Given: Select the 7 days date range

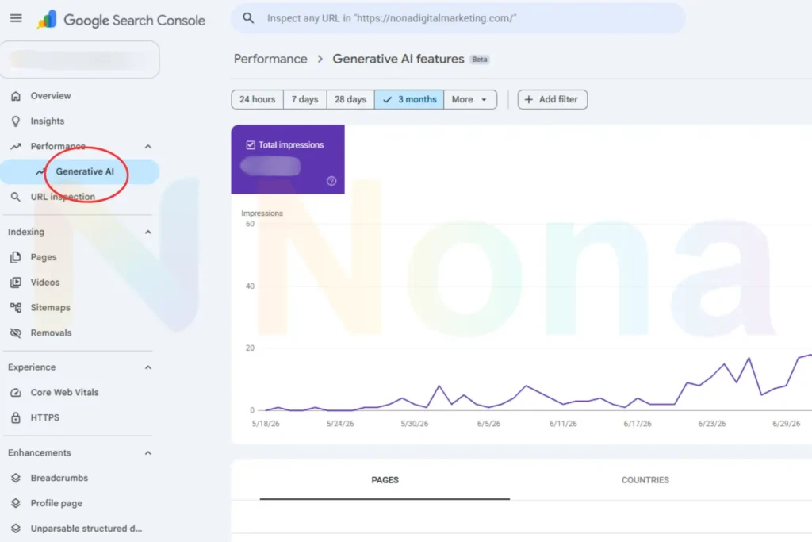Looking at the screenshot, I should pyautogui.click(x=305, y=99).
